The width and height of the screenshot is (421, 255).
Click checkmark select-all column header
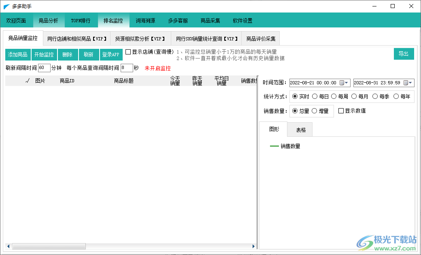28,81
